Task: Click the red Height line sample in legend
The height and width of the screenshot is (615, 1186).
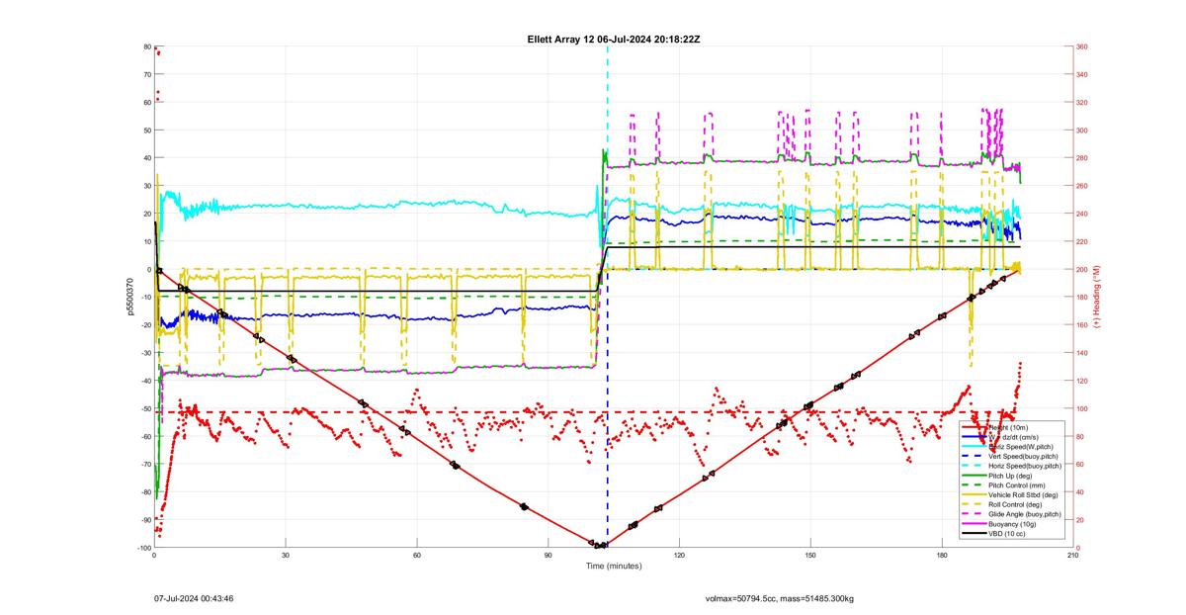Action: pos(974,428)
